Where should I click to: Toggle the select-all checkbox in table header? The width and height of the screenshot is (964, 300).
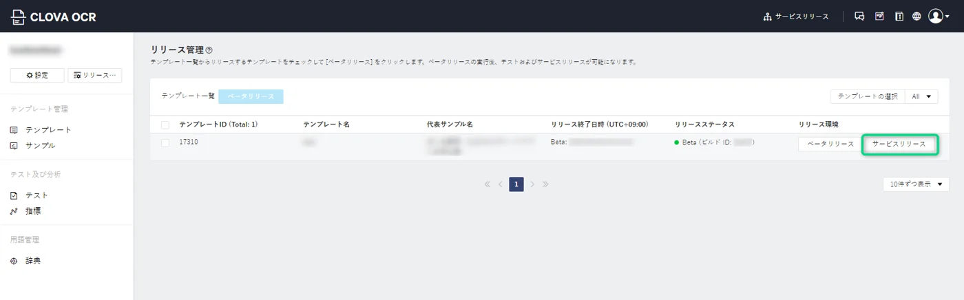(x=165, y=125)
